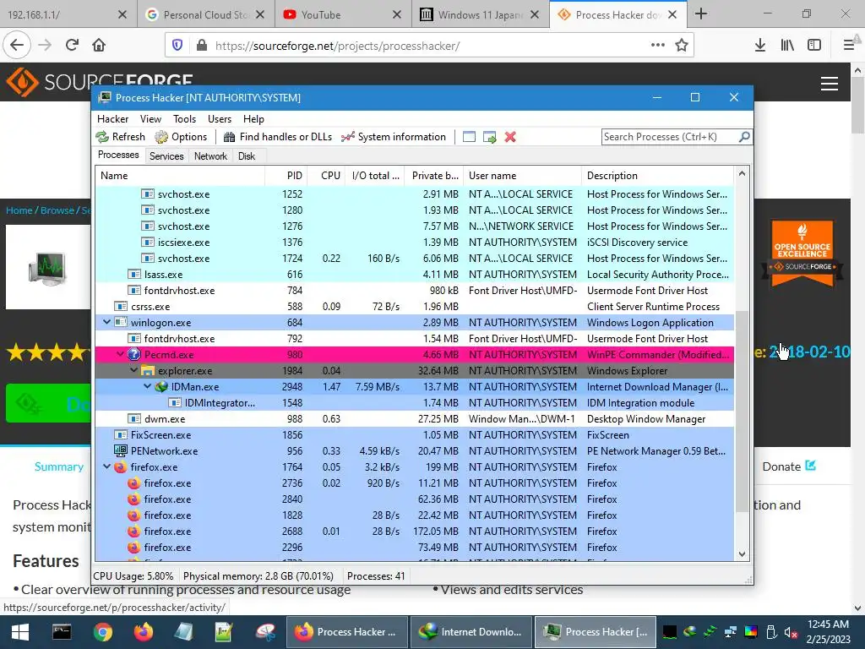Click the Firefox address bar URL

[337, 46]
